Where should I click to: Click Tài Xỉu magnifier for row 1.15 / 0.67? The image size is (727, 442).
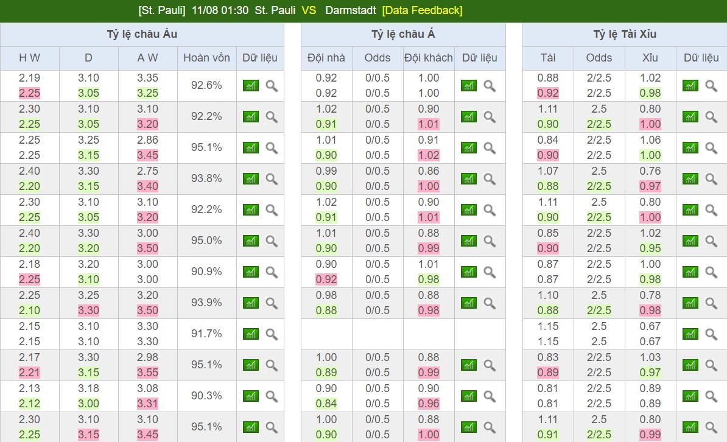click(x=711, y=334)
